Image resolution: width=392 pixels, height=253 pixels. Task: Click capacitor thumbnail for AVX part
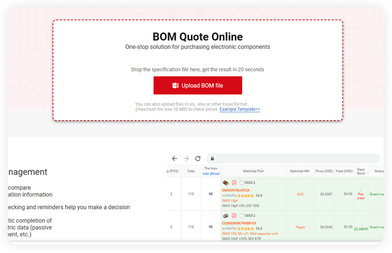coord(225,183)
